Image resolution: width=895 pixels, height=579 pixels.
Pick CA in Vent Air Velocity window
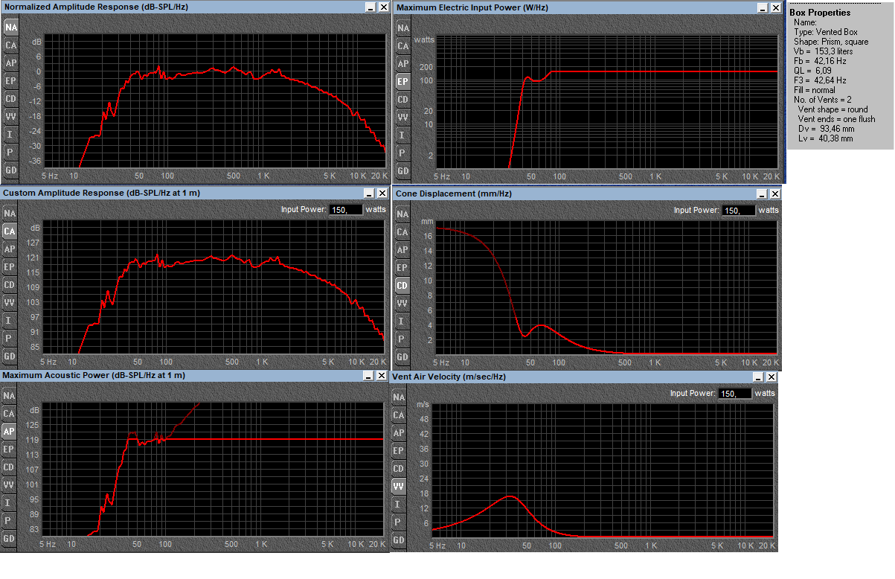399,415
